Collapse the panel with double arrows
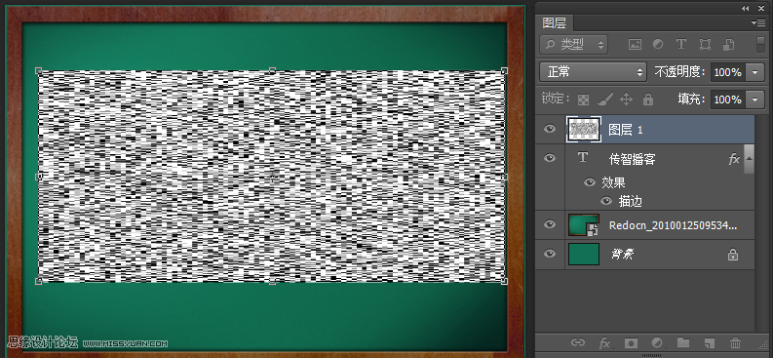This screenshot has width=773, height=358. tap(746, 8)
